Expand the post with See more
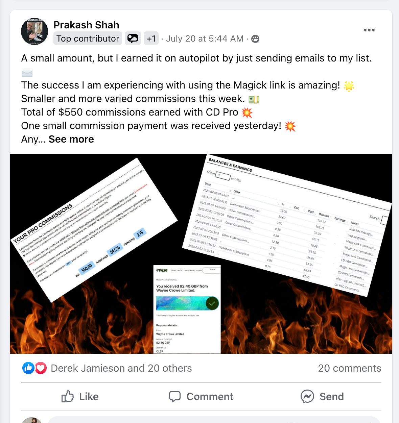 point(71,139)
